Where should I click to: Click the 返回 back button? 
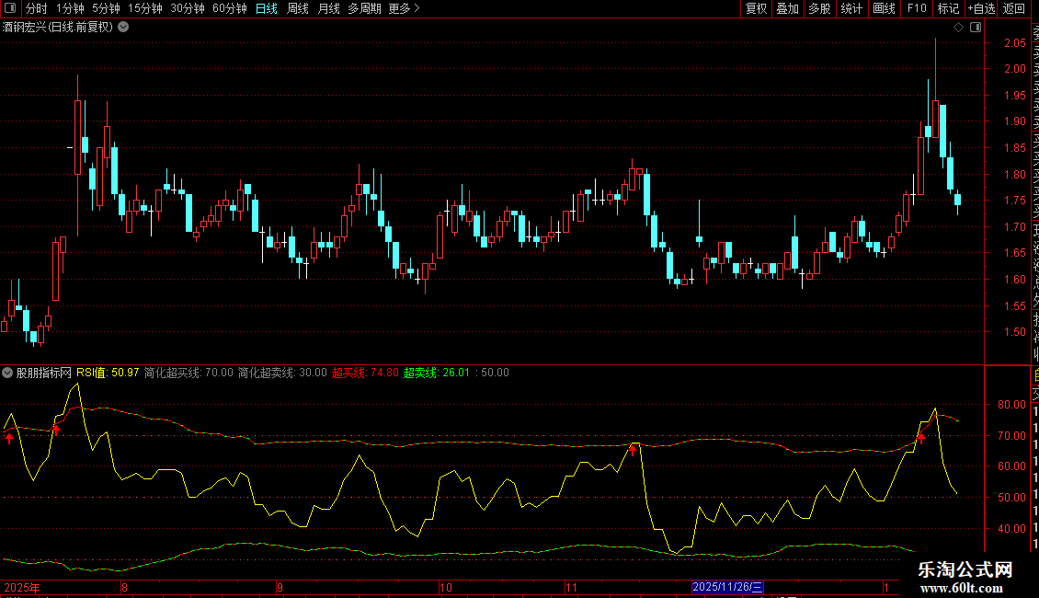[x=1014, y=8]
